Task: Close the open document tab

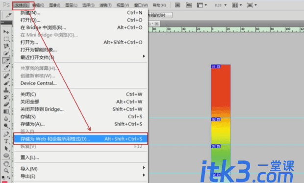Action: pos(156,24)
